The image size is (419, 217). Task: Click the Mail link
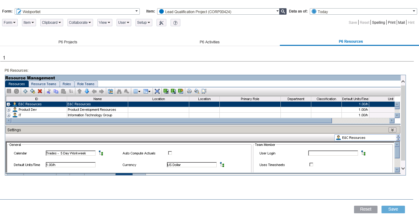(x=402, y=23)
